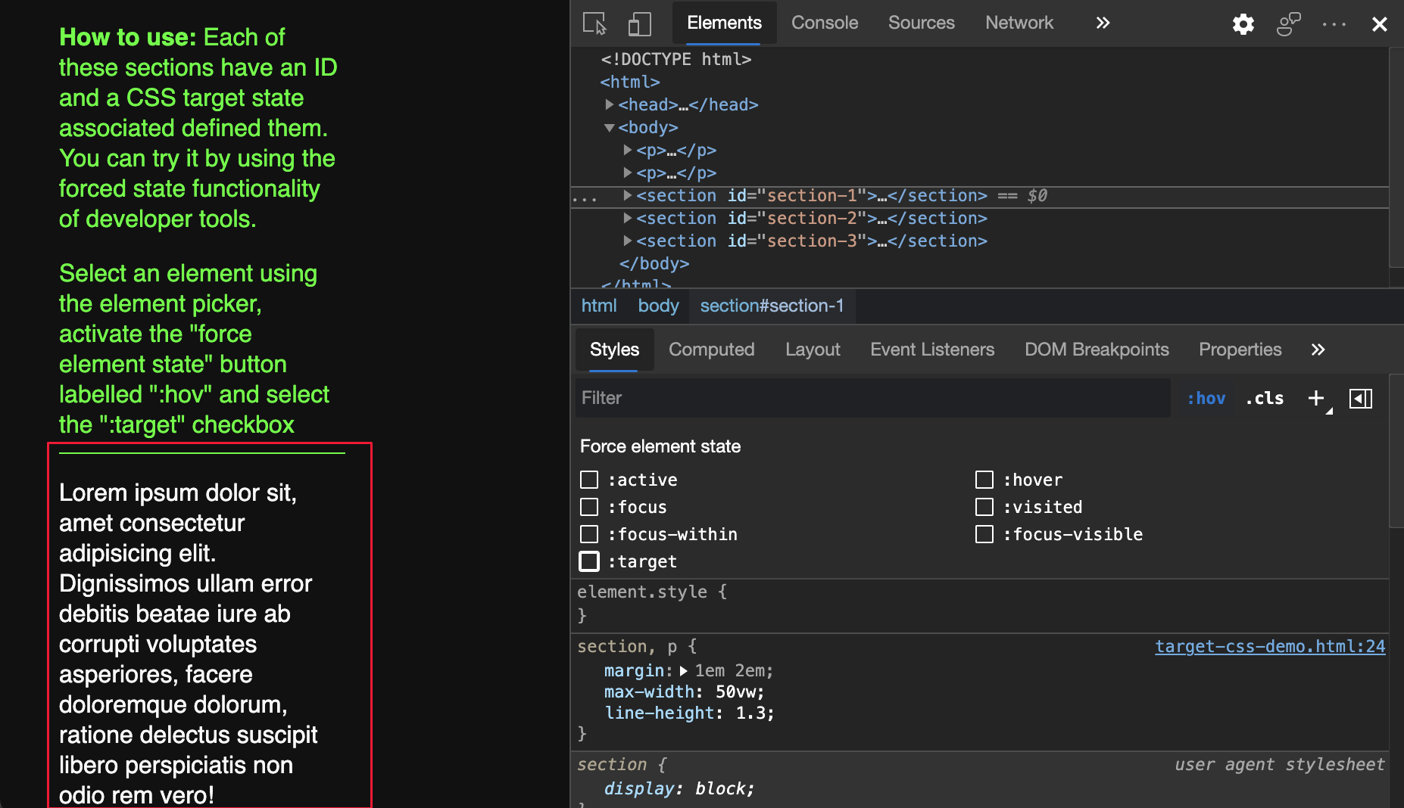Open DevTools settings
Viewport: 1404px width, 808px height.
(1243, 23)
